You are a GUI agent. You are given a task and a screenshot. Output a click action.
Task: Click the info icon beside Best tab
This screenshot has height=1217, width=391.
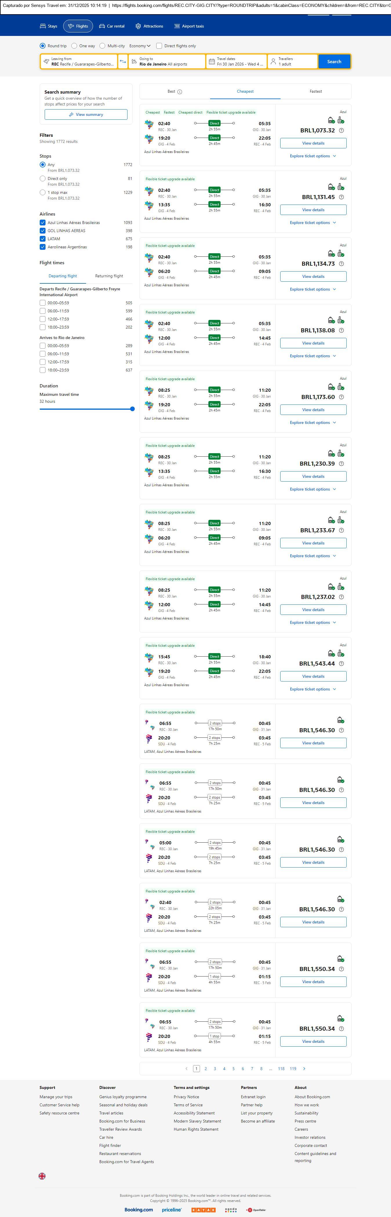point(180,92)
